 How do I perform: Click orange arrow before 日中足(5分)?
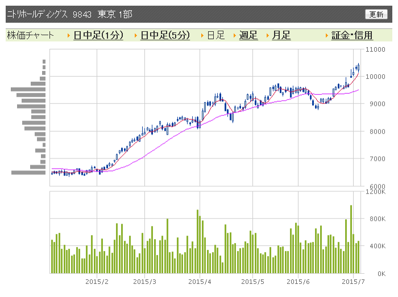point(136,35)
